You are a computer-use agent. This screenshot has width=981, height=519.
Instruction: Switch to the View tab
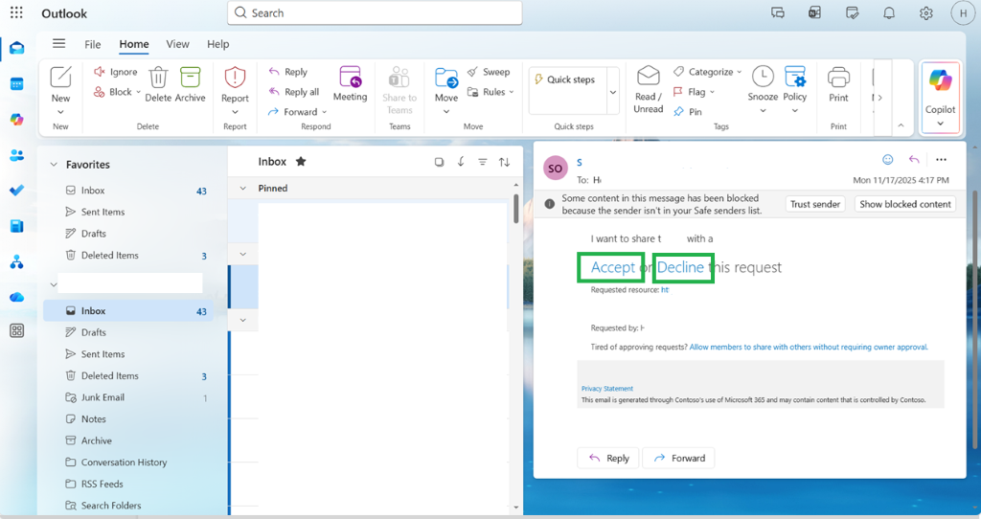coord(177,44)
